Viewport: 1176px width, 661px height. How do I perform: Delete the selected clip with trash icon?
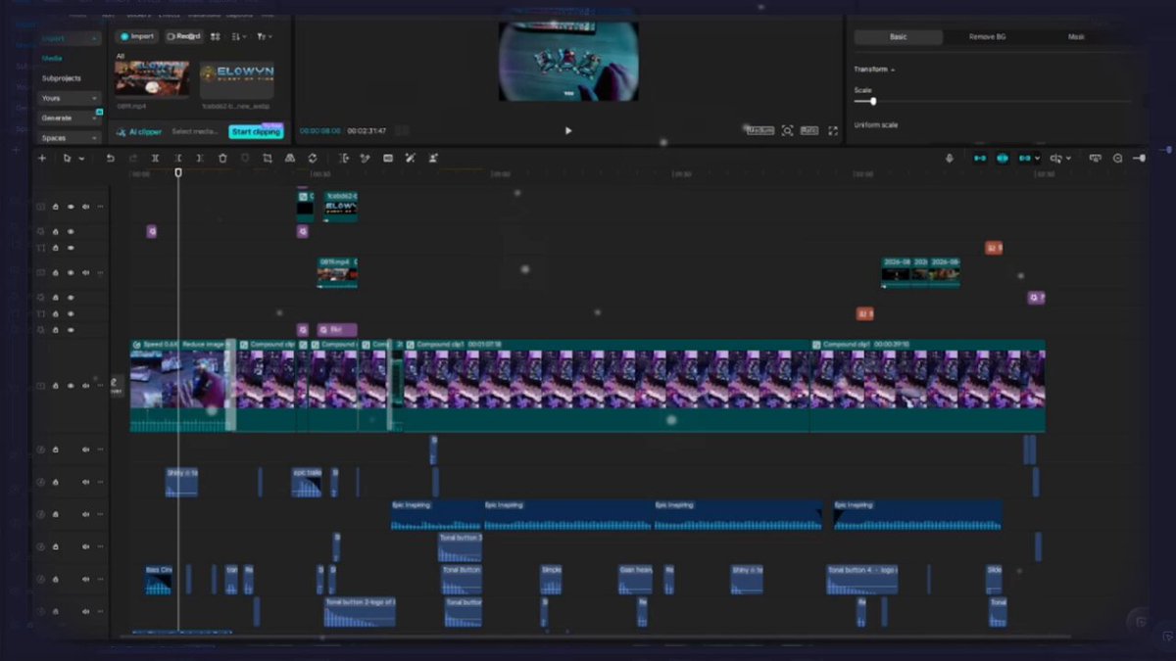(x=222, y=158)
